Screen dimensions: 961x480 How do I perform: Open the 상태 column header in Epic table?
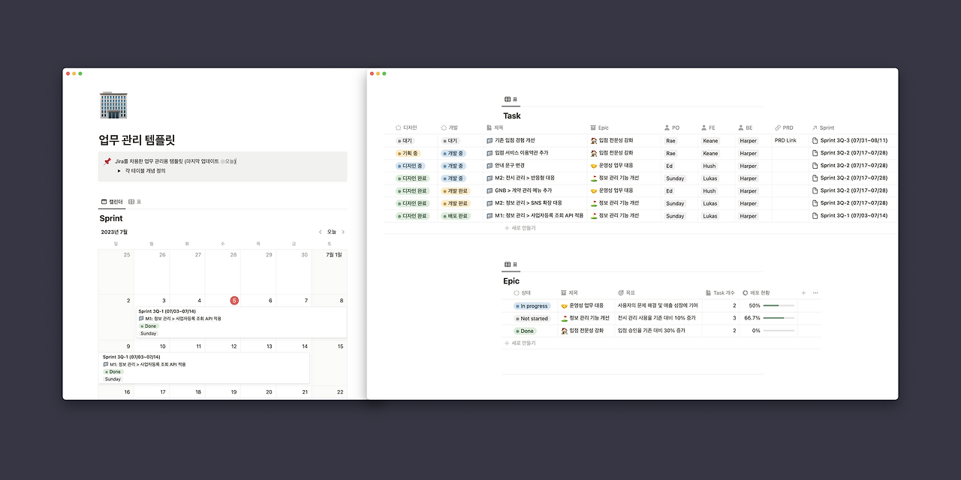[x=522, y=293]
